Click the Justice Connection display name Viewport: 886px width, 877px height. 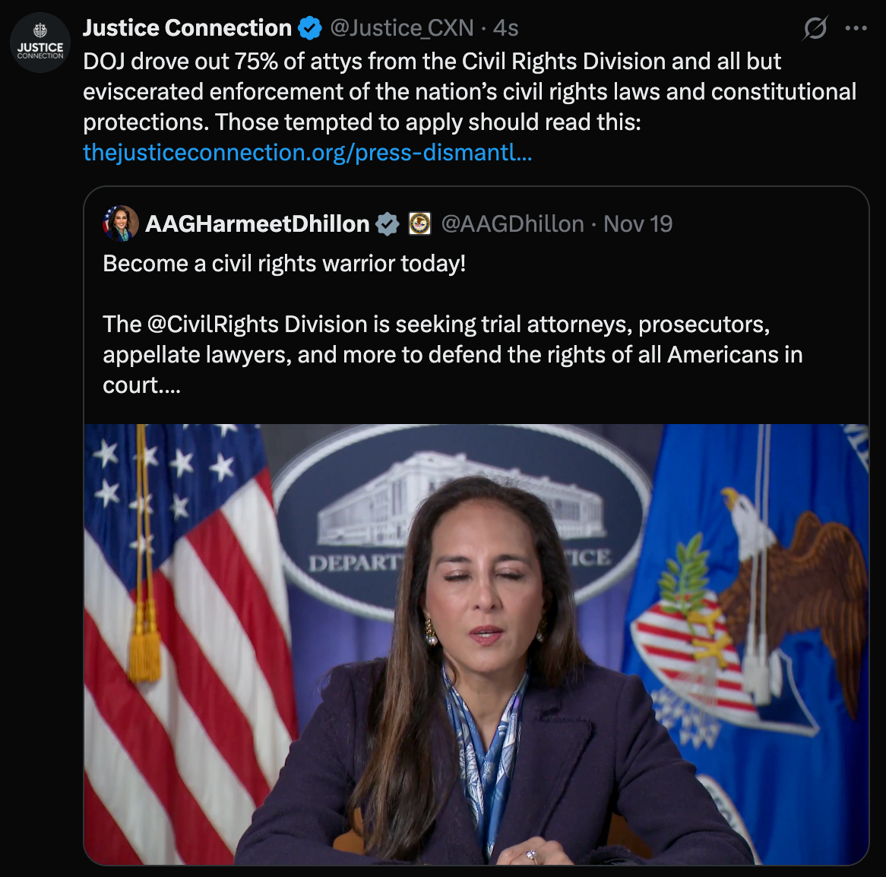coord(187,29)
